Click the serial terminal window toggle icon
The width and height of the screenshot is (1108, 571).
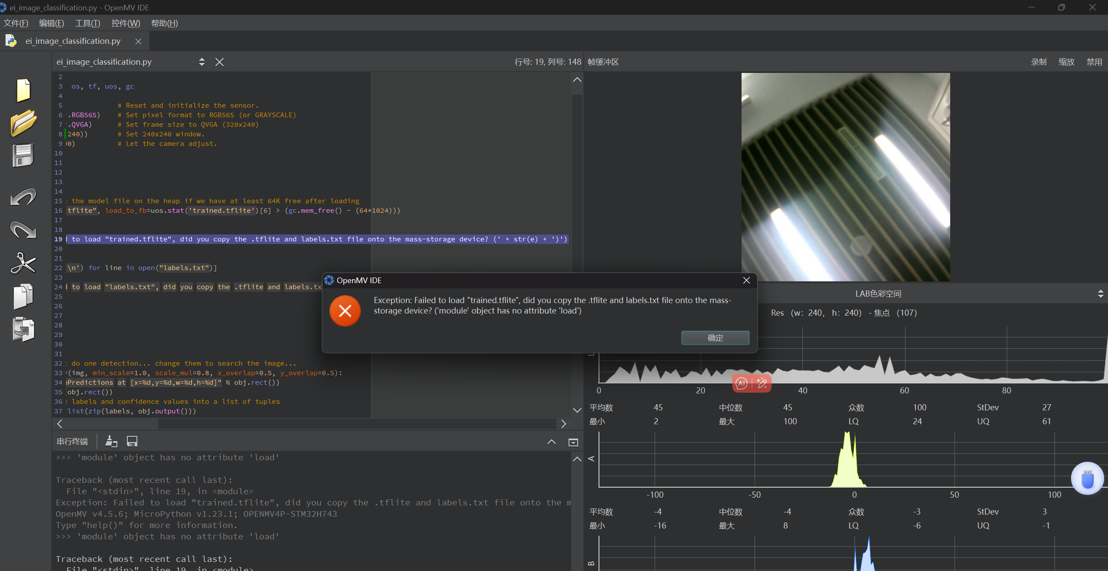pyautogui.click(x=573, y=442)
